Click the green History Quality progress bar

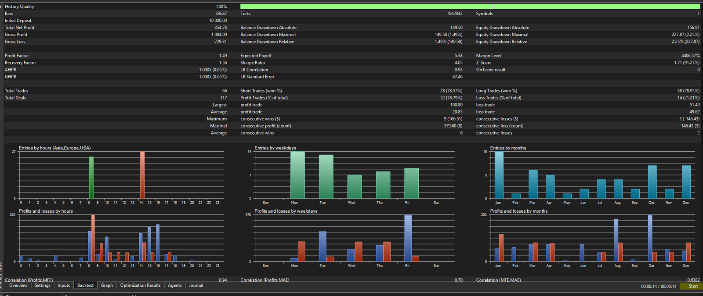470,7
